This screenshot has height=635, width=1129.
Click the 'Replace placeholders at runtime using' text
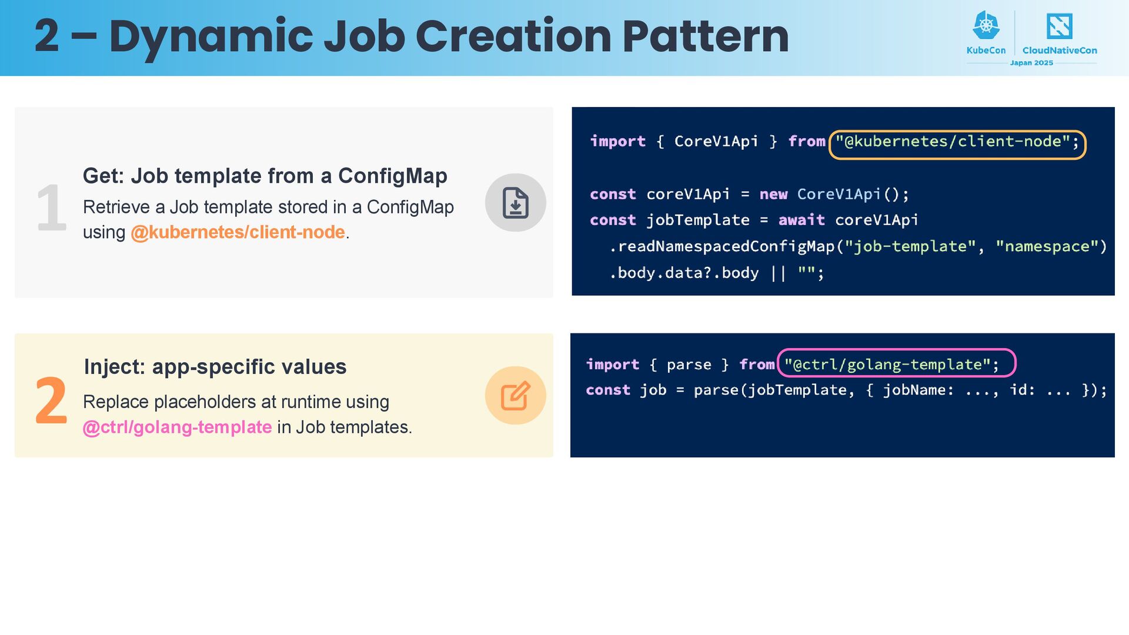pos(236,402)
